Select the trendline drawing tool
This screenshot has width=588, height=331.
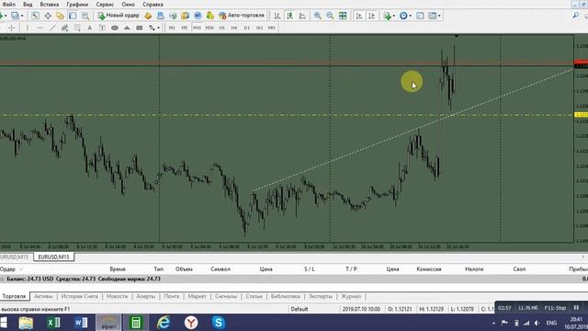tap(52, 28)
